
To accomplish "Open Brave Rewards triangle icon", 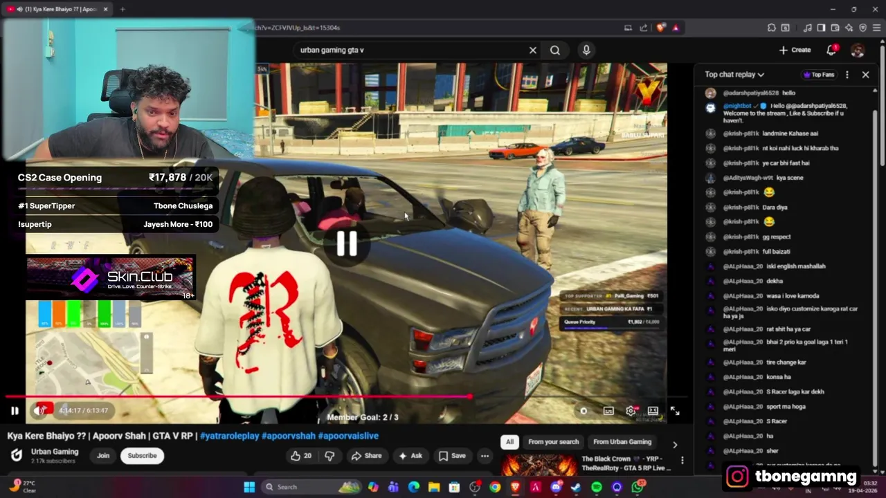I will [676, 28].
